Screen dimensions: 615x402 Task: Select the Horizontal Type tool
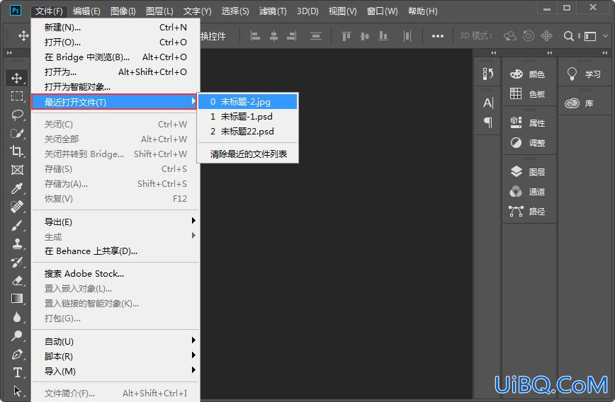tap(17, 372)
